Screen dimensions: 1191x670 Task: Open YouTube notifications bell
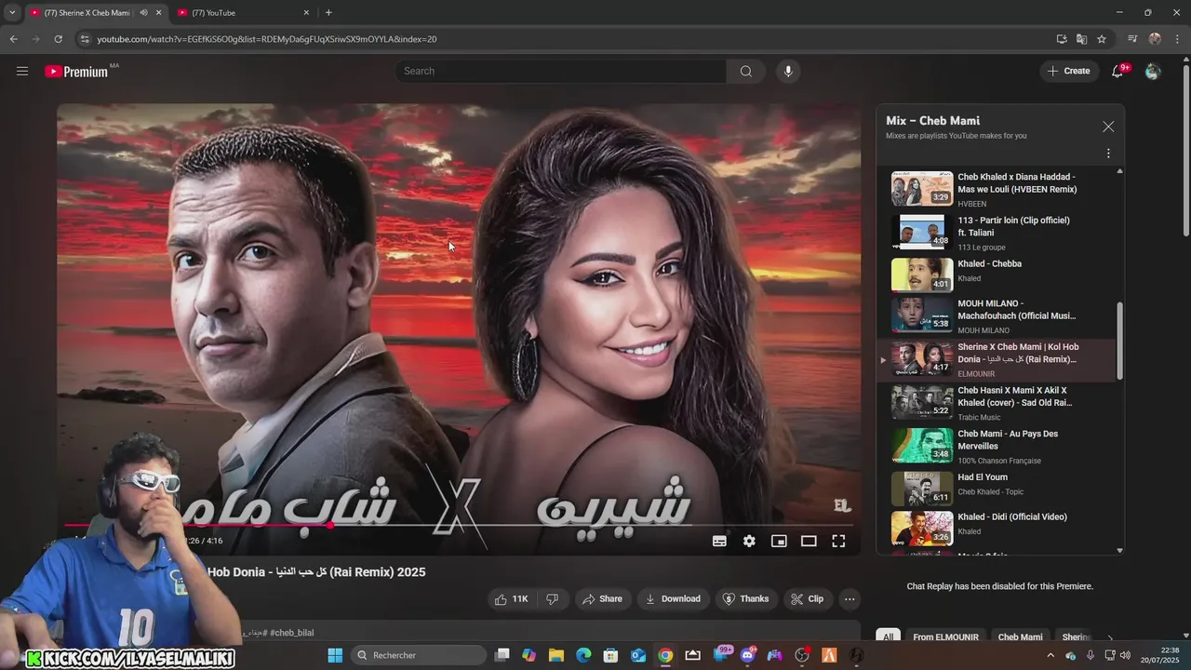pos(1118,71)
